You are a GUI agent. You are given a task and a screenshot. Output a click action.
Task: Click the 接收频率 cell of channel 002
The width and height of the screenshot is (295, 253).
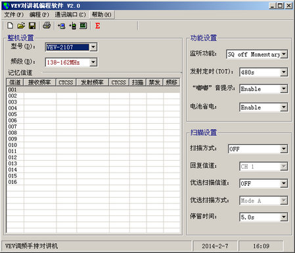click(x=40, y=96)
